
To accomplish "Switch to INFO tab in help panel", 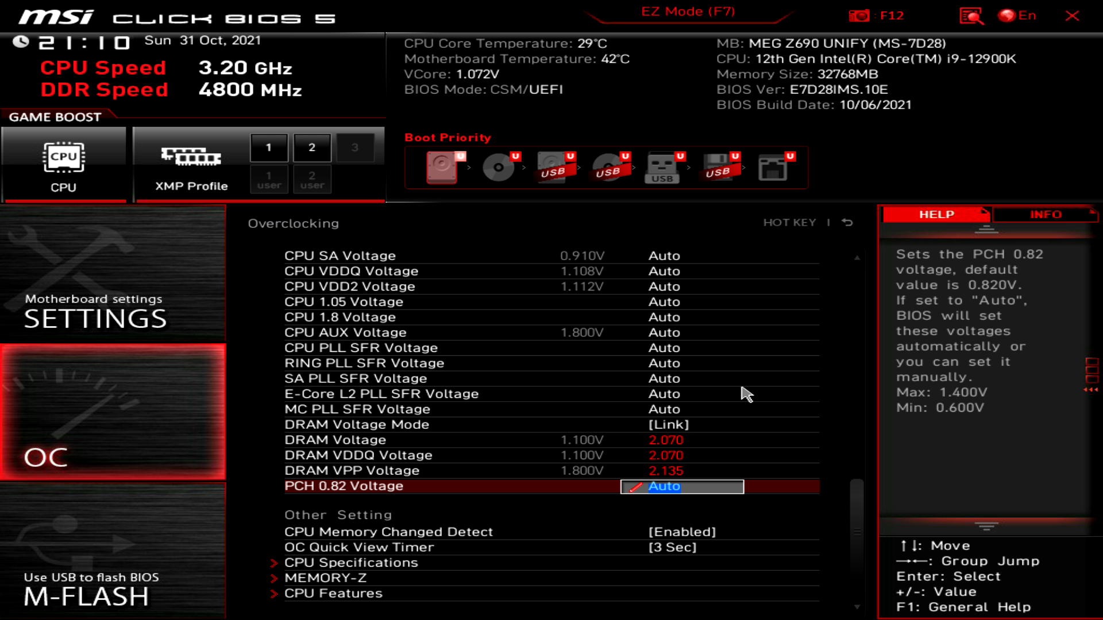I will [x=1046, y=214].
